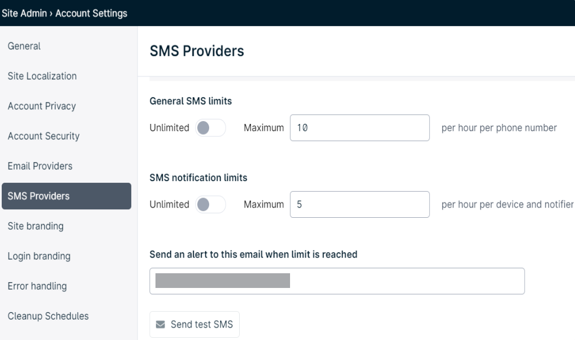Click the Send test SMS button

tap(194, 324)
